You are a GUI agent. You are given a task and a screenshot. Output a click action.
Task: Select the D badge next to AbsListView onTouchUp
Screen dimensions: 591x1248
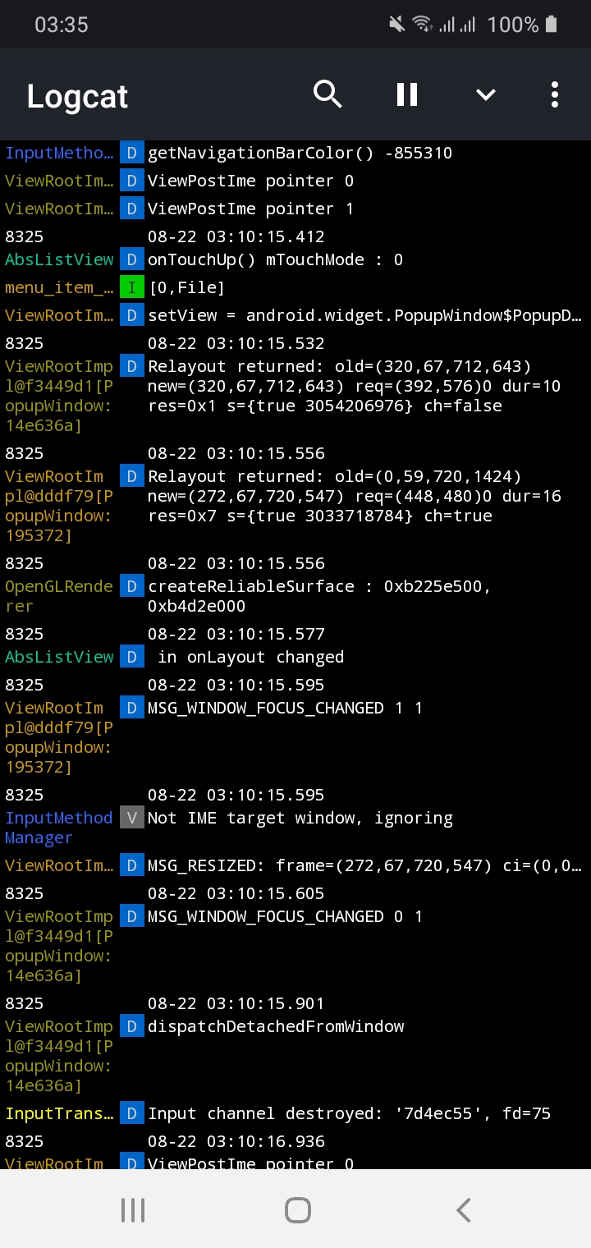pyautogui.click(x=131, y=259)
